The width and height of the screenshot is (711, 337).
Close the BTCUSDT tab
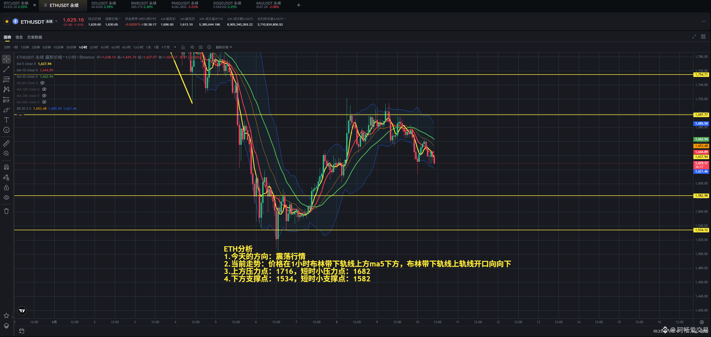click(34, 5)
